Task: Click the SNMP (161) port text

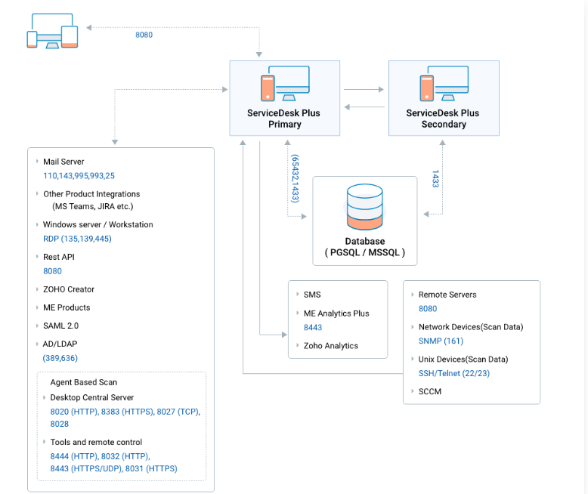Action: pyautogui.click(x=441, y=341)
